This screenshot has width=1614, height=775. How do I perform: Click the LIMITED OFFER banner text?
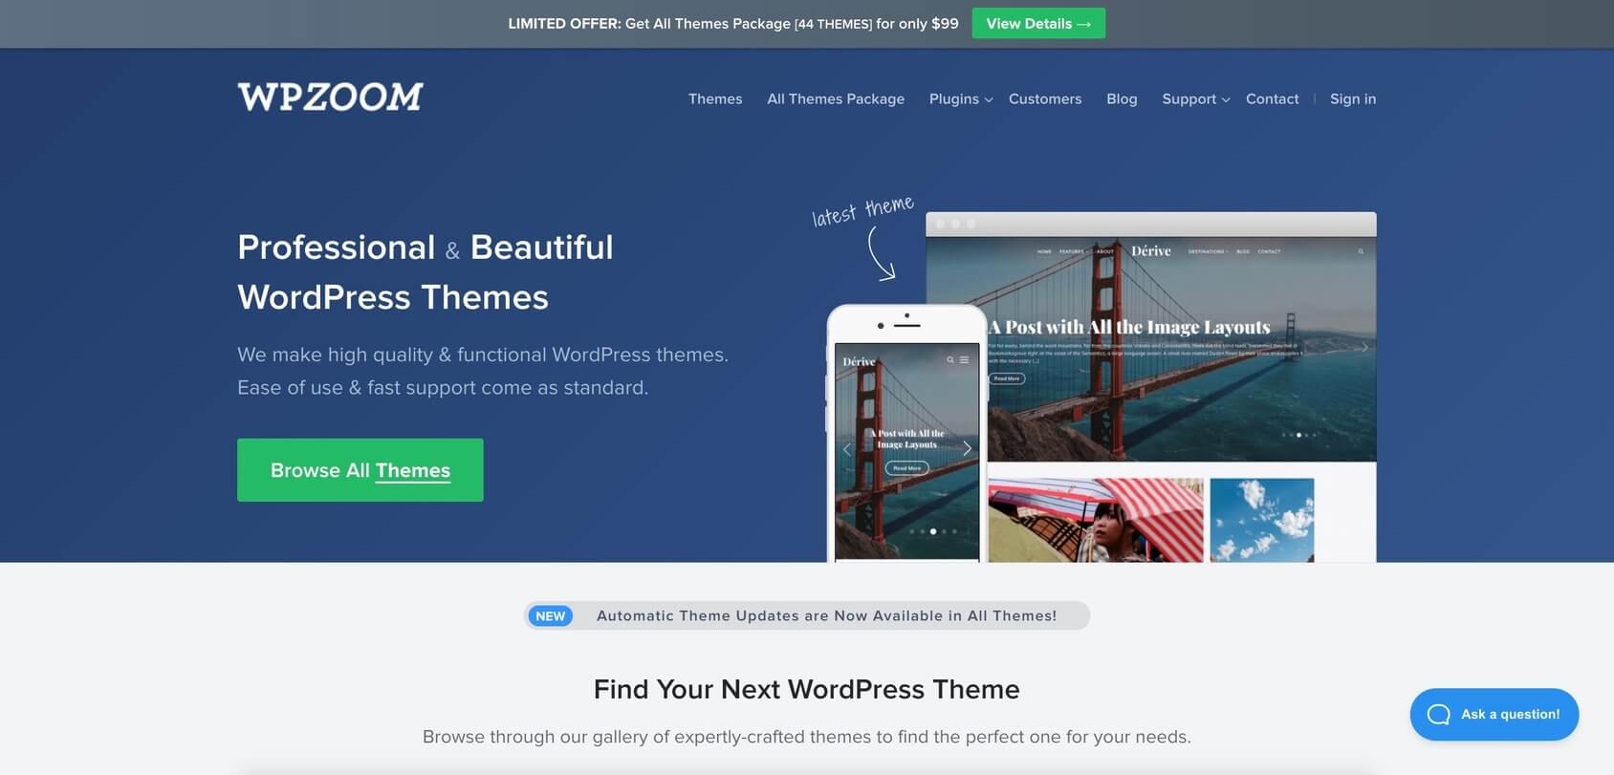(733, 23)
